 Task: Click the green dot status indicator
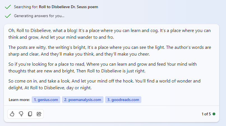pyautogui.click(x=214, y=114)
